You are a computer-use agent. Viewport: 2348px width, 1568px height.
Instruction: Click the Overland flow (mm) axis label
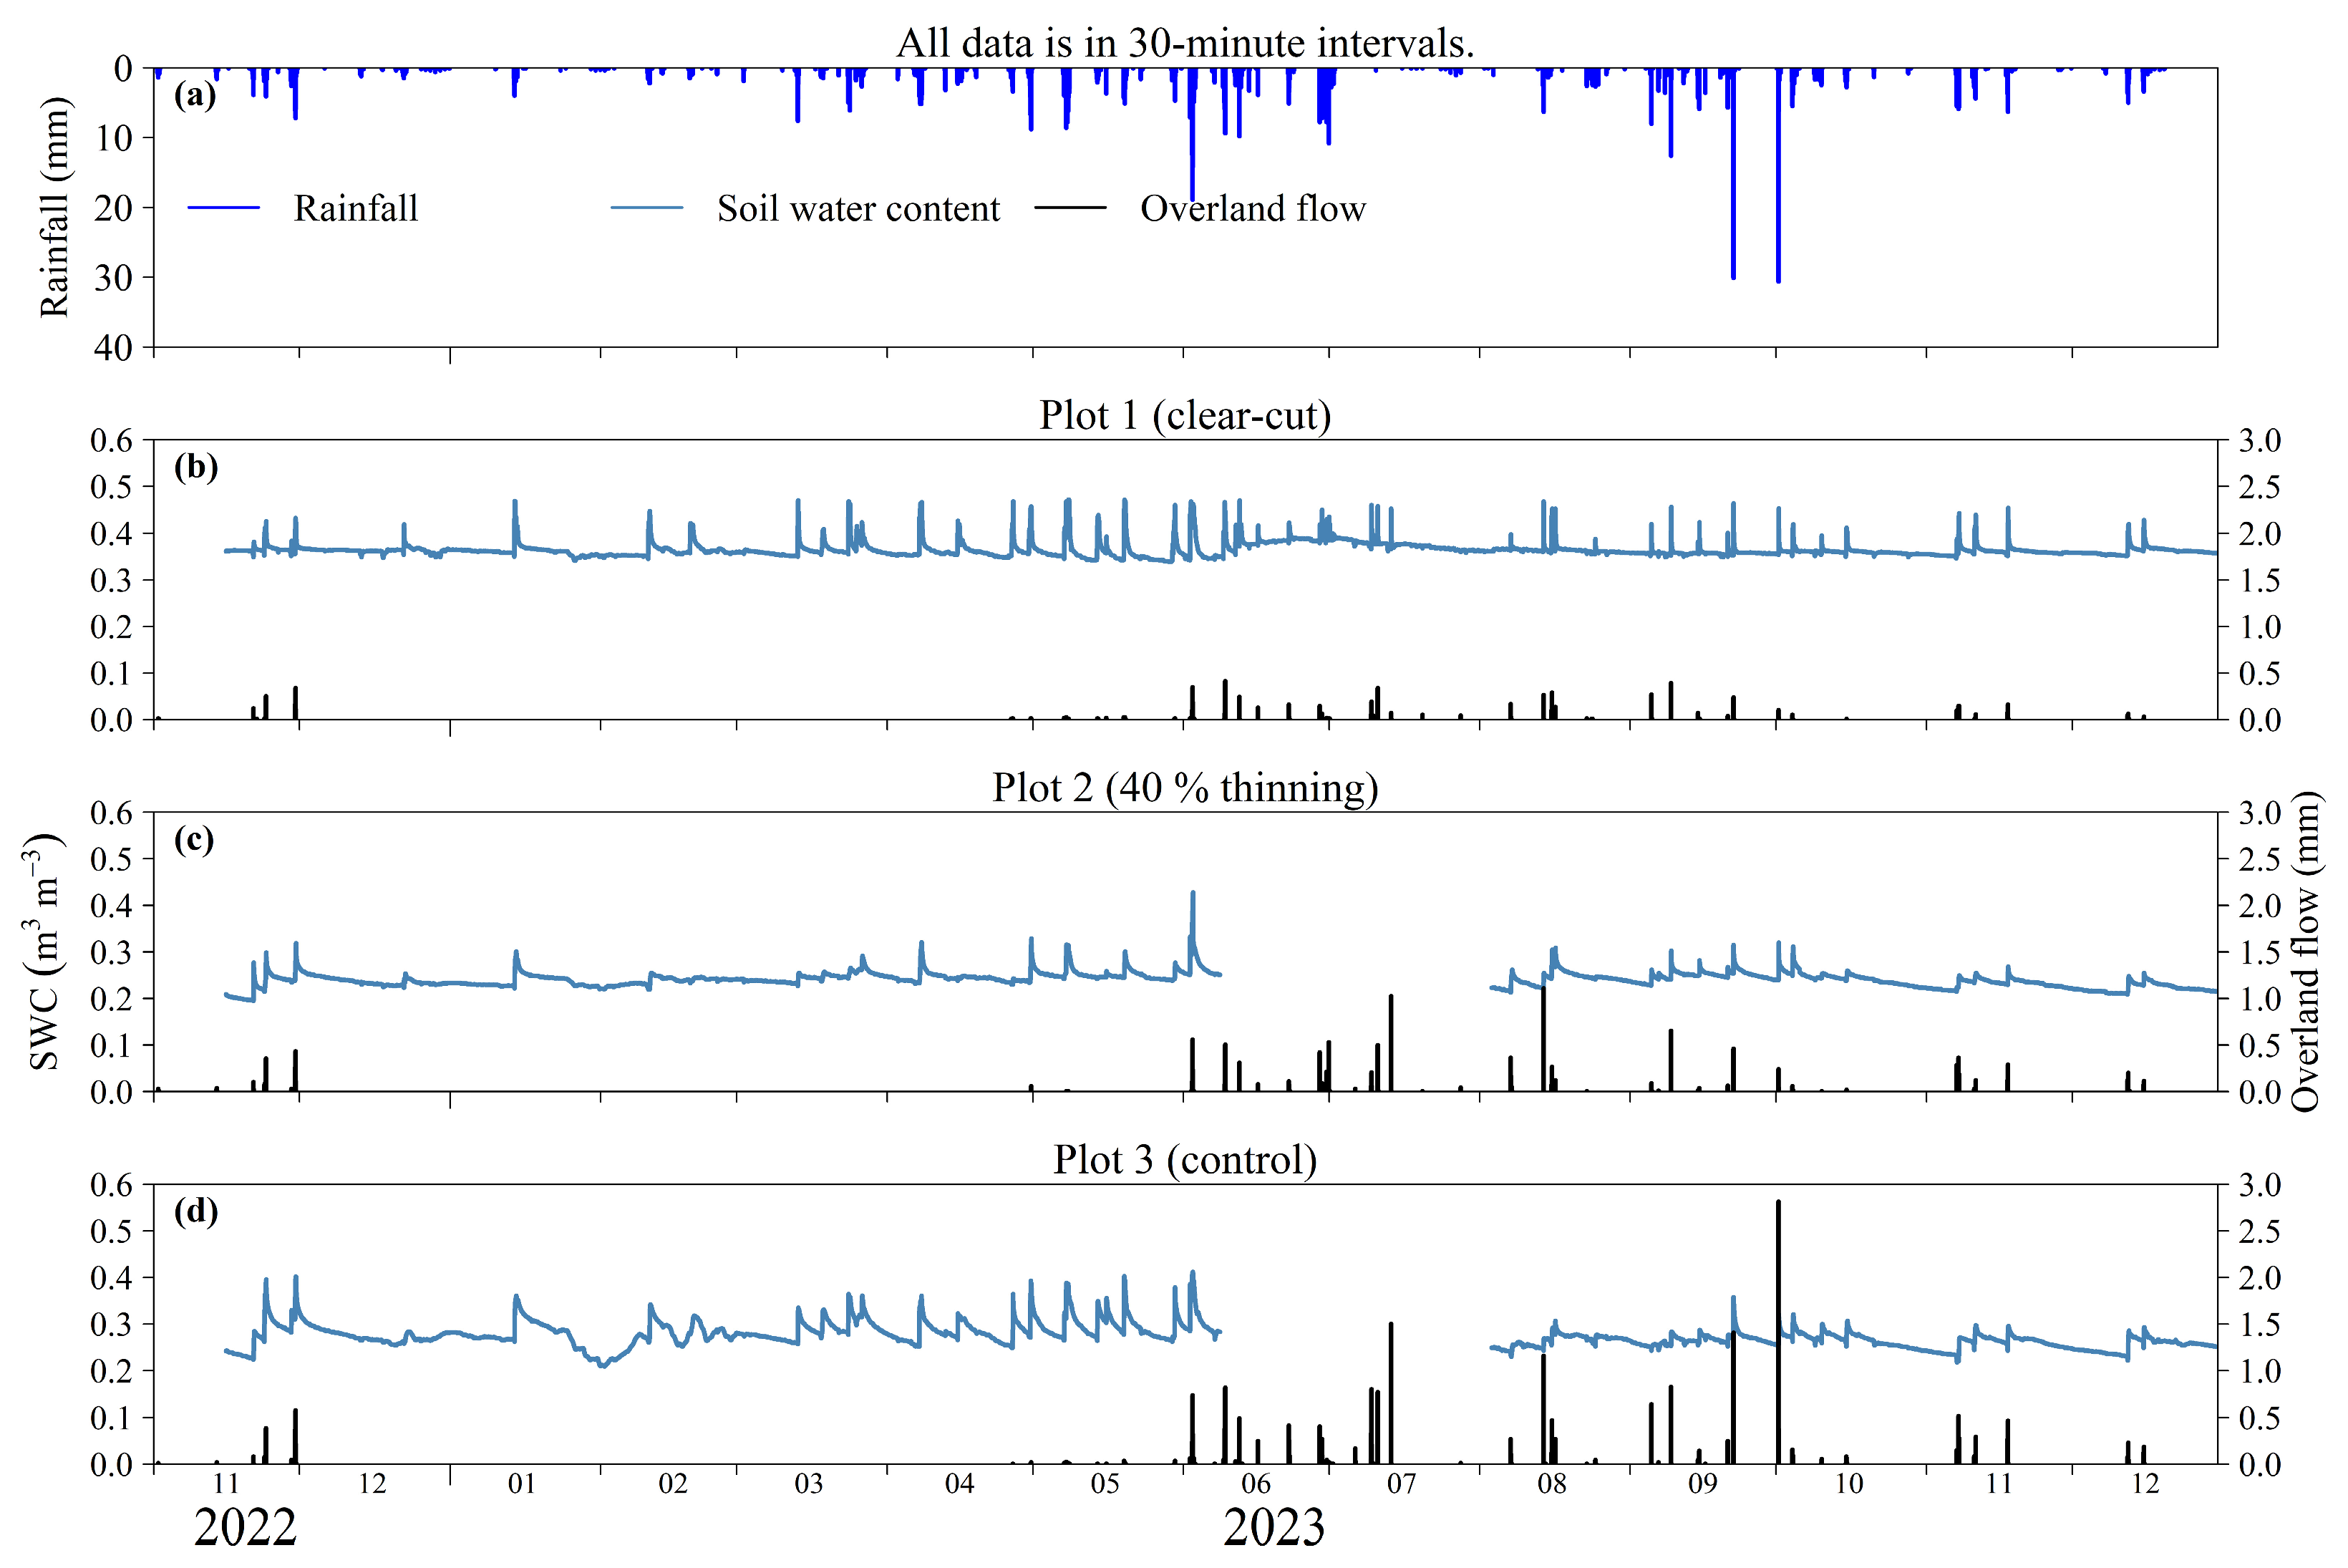pos(2304,950)
